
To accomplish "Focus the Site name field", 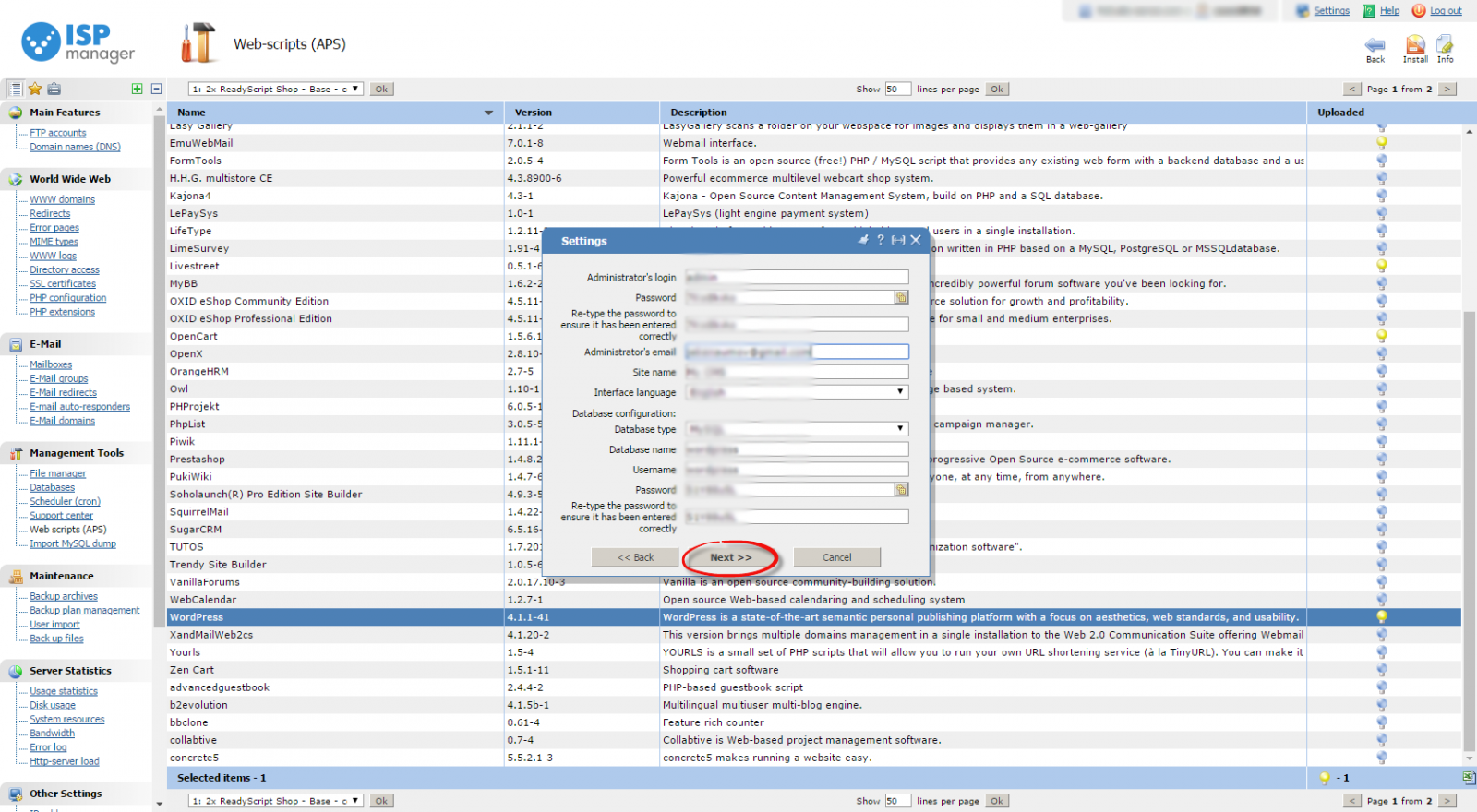I will click(x=797, y=372).
